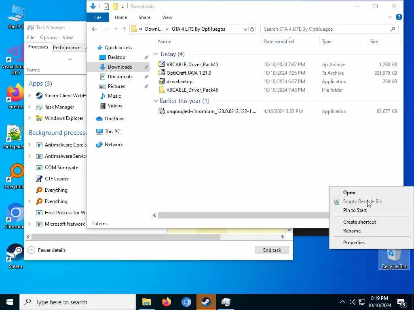Collapse the Earlier this year group
Viewport: 414px width, 310px height.
156,101
